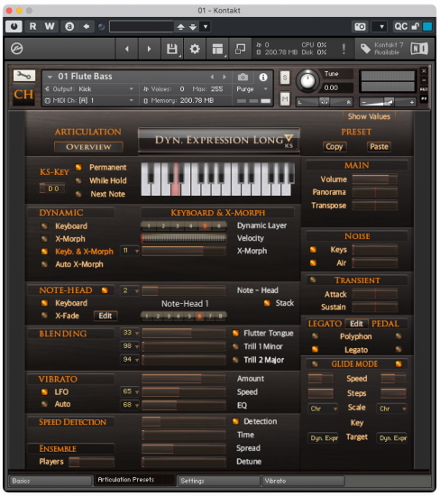Screen dimensions: 440x496
Task: Open Kontakt settings gear icon
Action: click(x=195, y=49)
